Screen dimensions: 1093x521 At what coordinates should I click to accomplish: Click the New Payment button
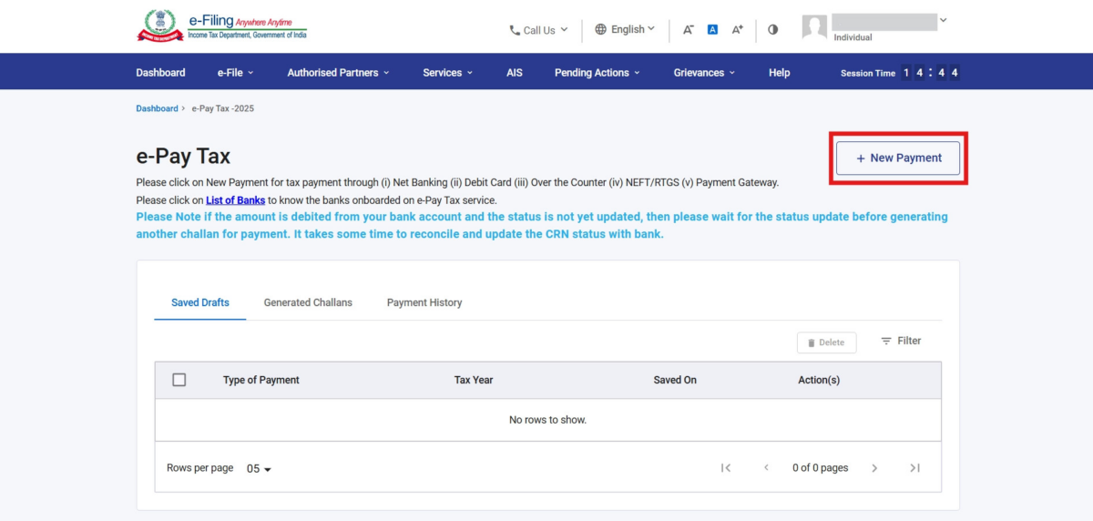click(898, 158)
